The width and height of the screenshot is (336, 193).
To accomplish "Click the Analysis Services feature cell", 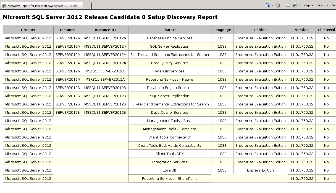I will coord(169,71).
